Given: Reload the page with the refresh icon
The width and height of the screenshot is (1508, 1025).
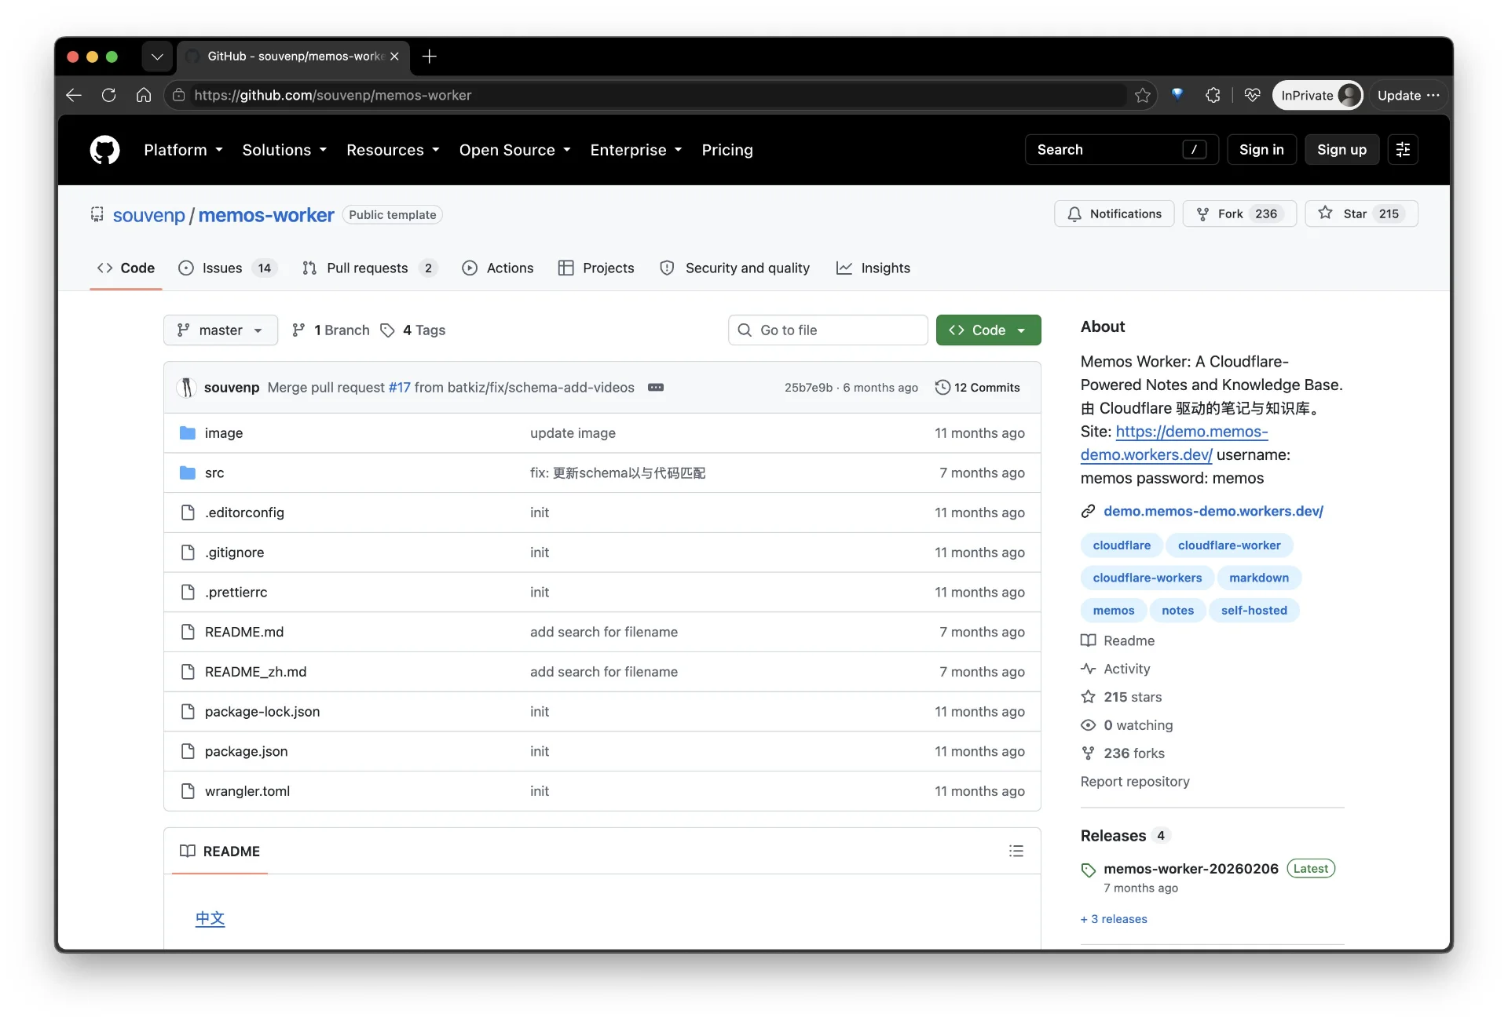Looking at the screenshot, I should (x=108, y=95).
